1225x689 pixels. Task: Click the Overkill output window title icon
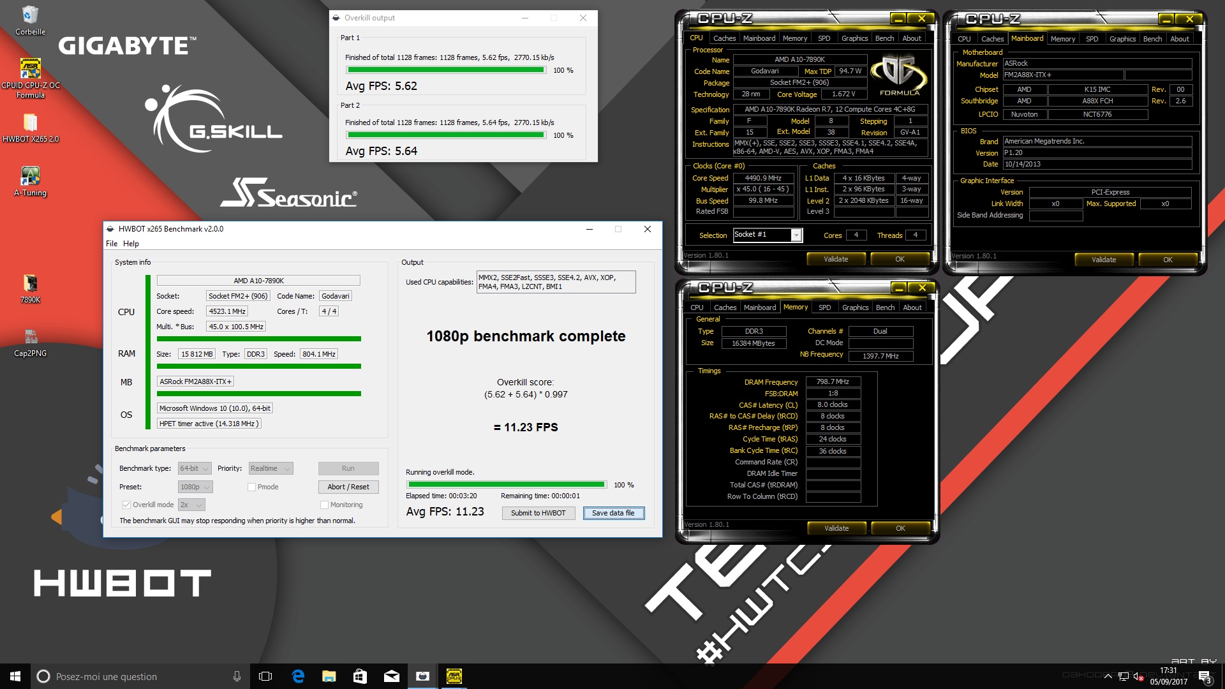tap(336, 18)
